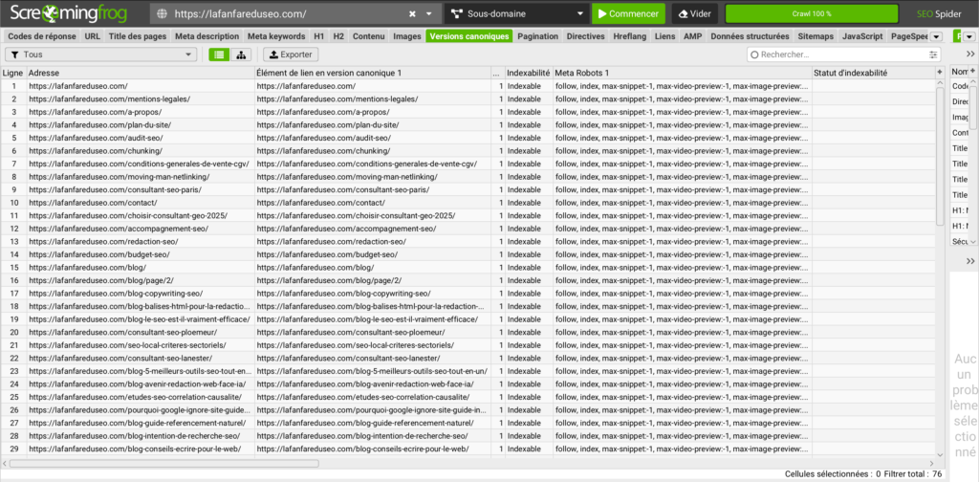Open the Sous-domaine crawl mode dropdown
This screenshot has width=979, height=482.
pos(515,14)
